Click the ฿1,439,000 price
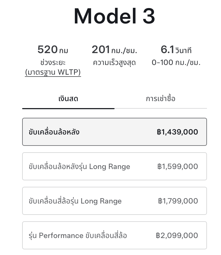This screenshot has height=255, width=221. pos(177,132)
